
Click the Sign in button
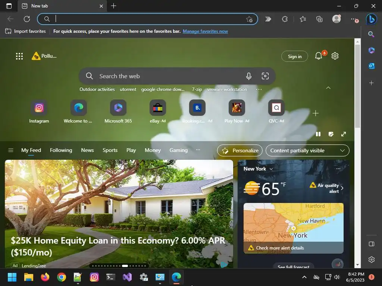[x=295, y=57]
